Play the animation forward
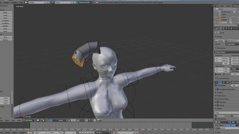The image size is (239, 134). (x=88, y=133)
